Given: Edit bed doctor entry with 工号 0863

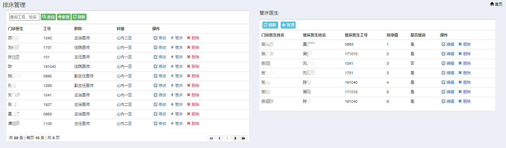Looking at the screenshot, I should [448, 44].
